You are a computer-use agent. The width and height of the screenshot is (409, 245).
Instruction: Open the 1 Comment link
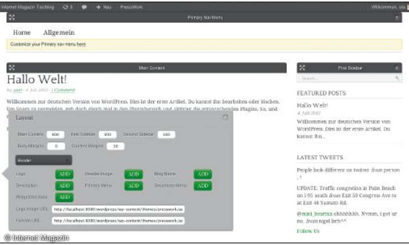[63, 90]
